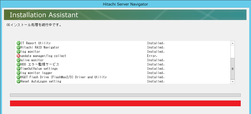Click green check icon beside HDD エラー監視サービス
251x114 pixels.
(19, 64)
